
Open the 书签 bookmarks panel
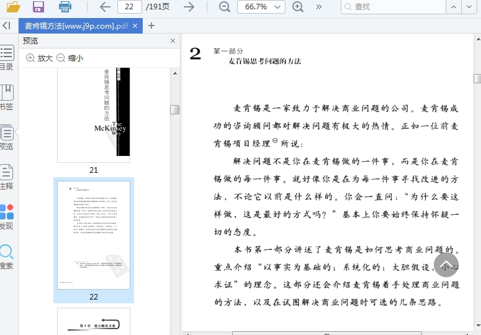(x=6, y=98)
